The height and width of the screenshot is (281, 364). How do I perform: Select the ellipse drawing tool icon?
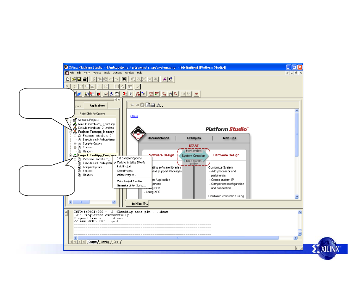click(x=106, y=87)
